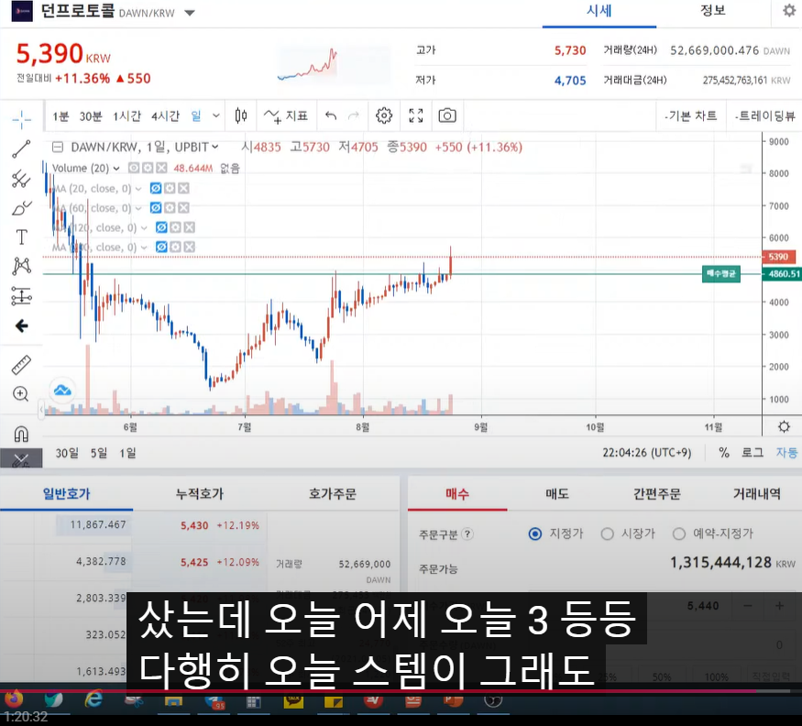Toggle 자동 auto scale
This screenshot has height=726, width=802.
click(786, 452)
